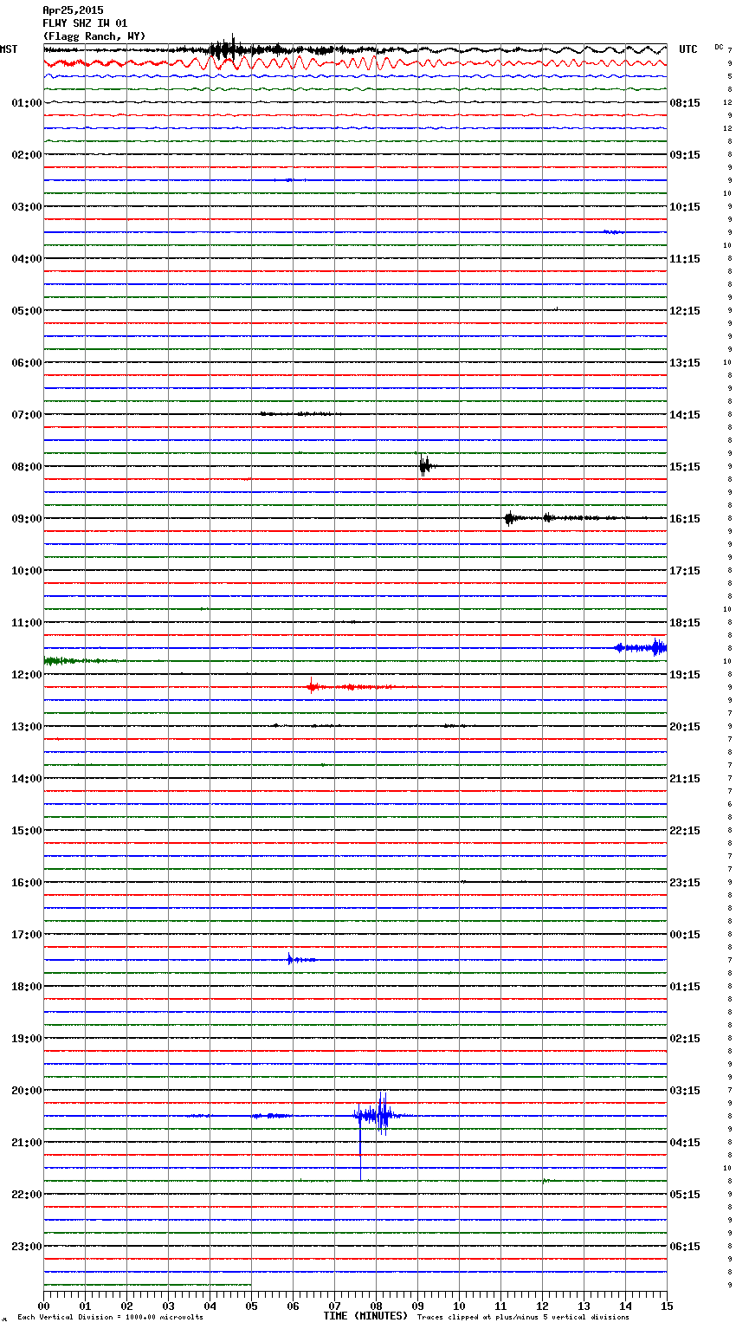The height and width of the screenshot is (1329, 736).
Task: Click the Each Vertical Division scale note
Action: (110, 1318)
